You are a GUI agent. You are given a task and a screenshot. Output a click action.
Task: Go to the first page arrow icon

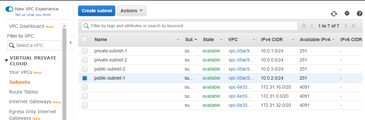pos(304,26)
